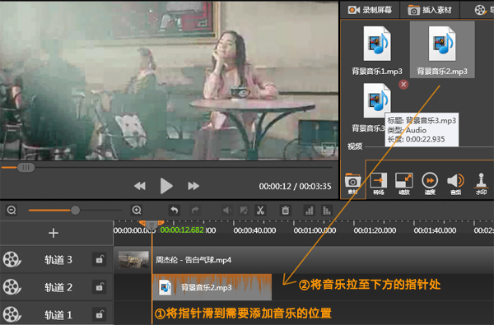Click the 插入素材 insert media button
This screenshot has height=325, width=494.
[x=430, y=10]
